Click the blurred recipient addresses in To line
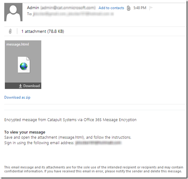Screen dimensions: 188x179 point(73,14)
